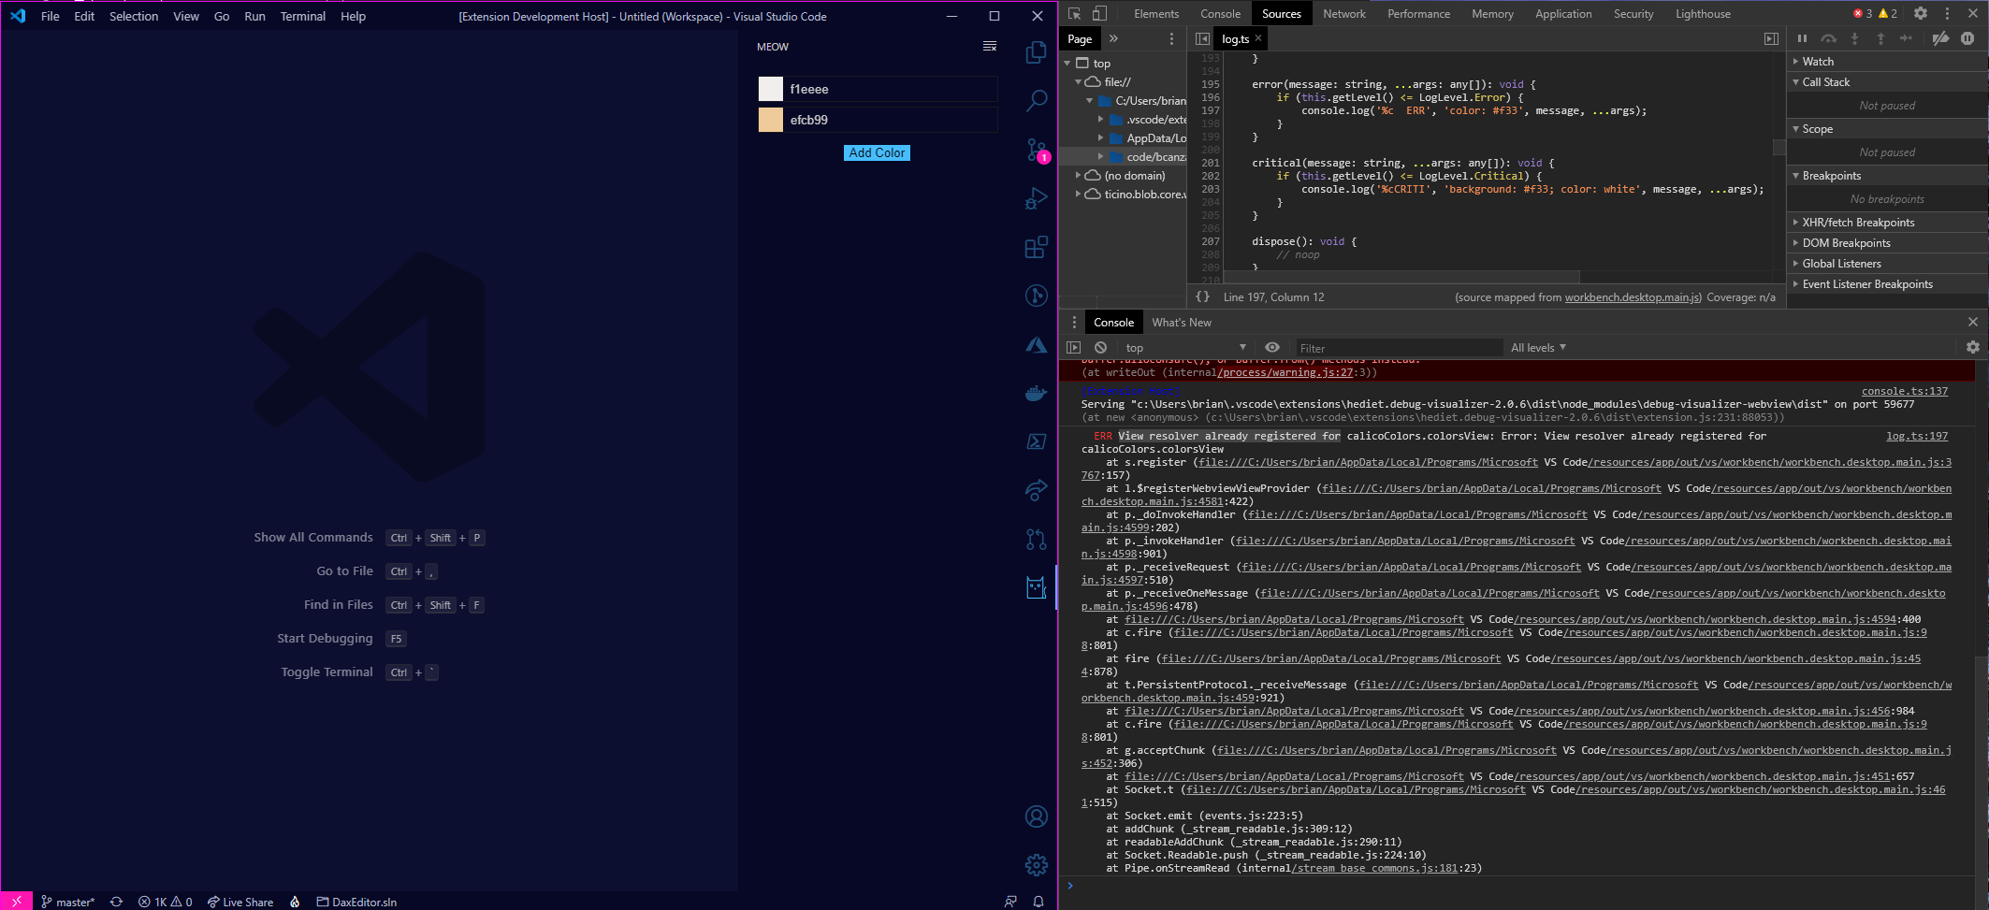Open the Docker view in activity bar
The width and height of the screenshot is (1989, 910).
[1036, 394]
